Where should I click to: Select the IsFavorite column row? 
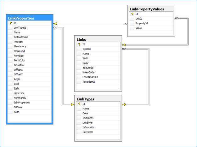88,127
